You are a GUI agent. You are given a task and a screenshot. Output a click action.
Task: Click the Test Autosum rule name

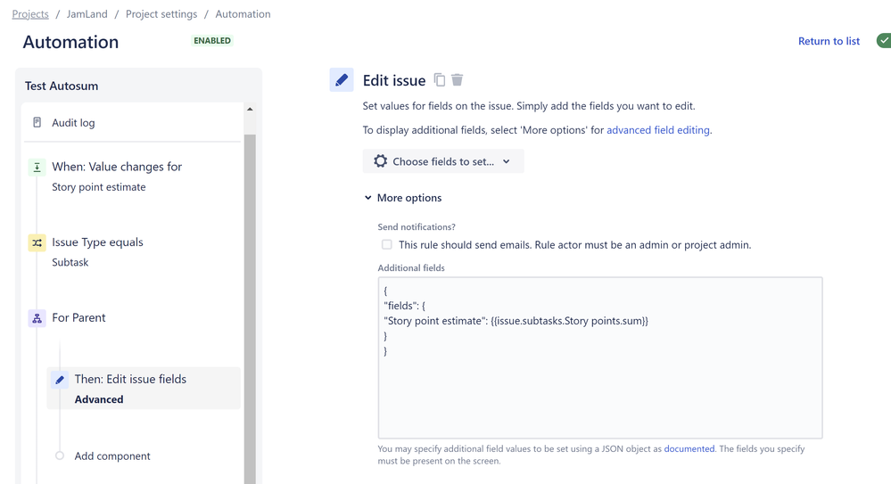click(62, 86)
